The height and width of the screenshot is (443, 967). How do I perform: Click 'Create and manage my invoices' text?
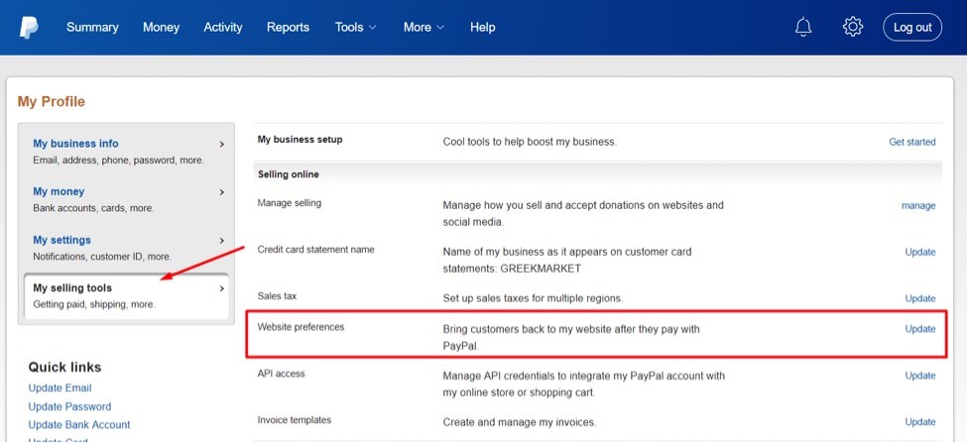(520, 422)
